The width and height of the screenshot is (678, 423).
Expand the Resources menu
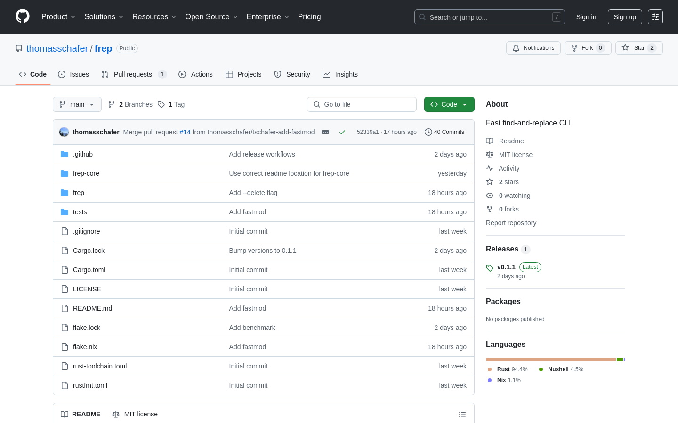tap(154, 17)
